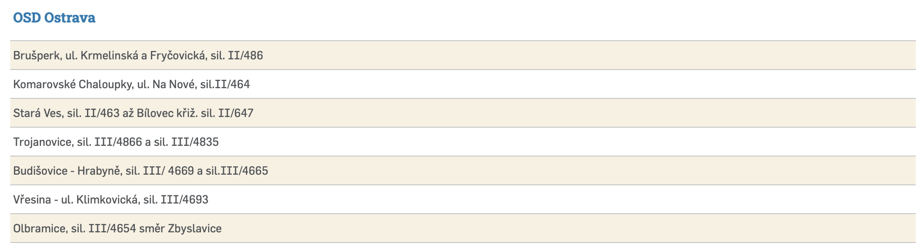Click the Budišovice - Hrabyně row

140,171
